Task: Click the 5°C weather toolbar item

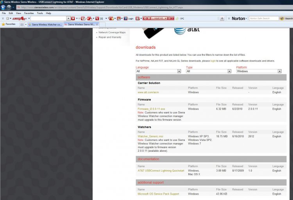Action: 180,18
